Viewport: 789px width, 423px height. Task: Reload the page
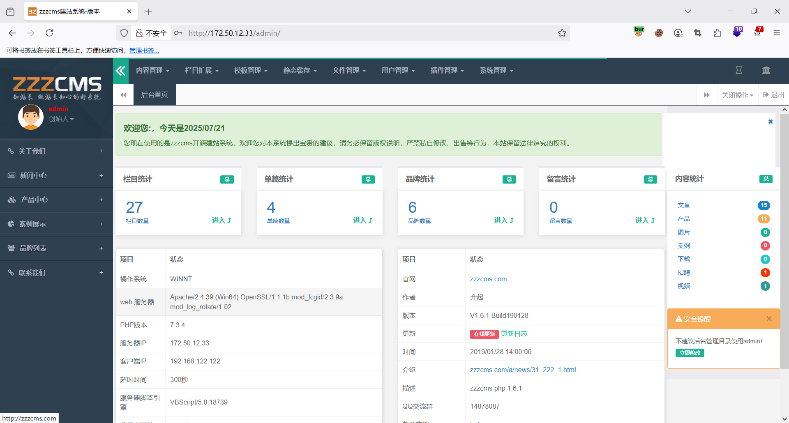[x=49, y=33]
